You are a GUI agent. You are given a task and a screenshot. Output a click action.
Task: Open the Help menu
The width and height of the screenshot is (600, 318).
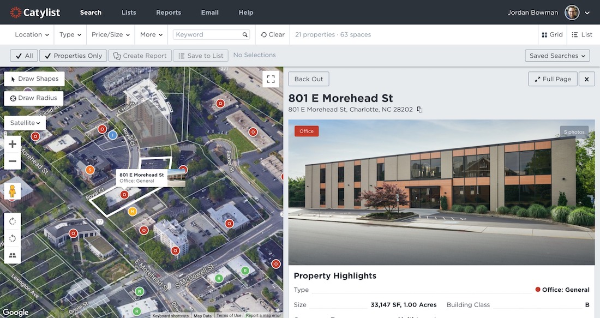click(245, 13)
